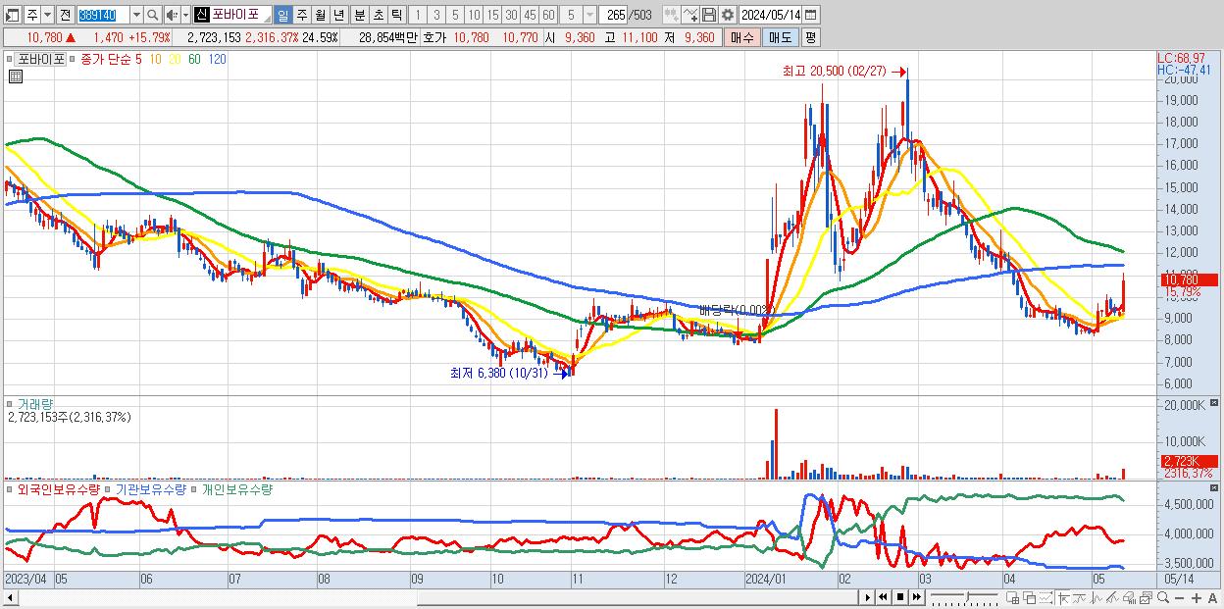Click the fast-forward button in bottom controls
The height and width of the screenshot is (609, 1224).
tap(917, 597)
